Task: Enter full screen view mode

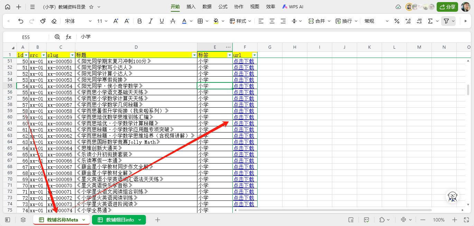Action: pos(466,220)
